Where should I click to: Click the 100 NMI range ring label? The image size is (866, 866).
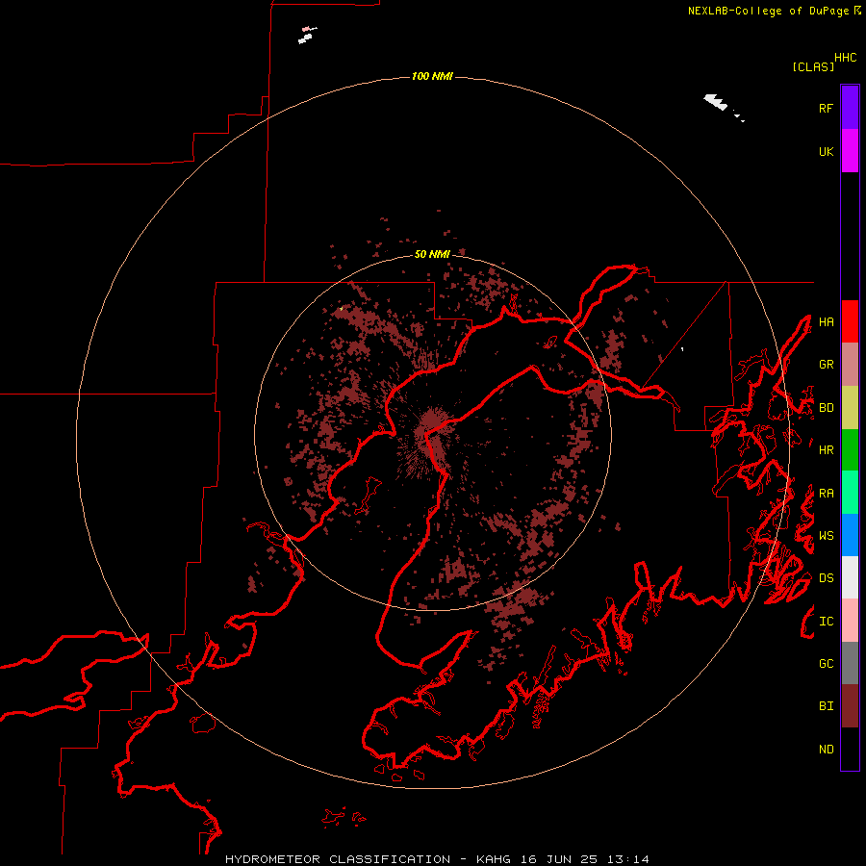point(432,76)
